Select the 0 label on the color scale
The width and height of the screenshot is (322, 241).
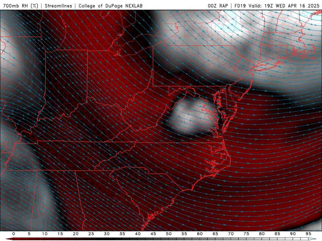[14, 234]
